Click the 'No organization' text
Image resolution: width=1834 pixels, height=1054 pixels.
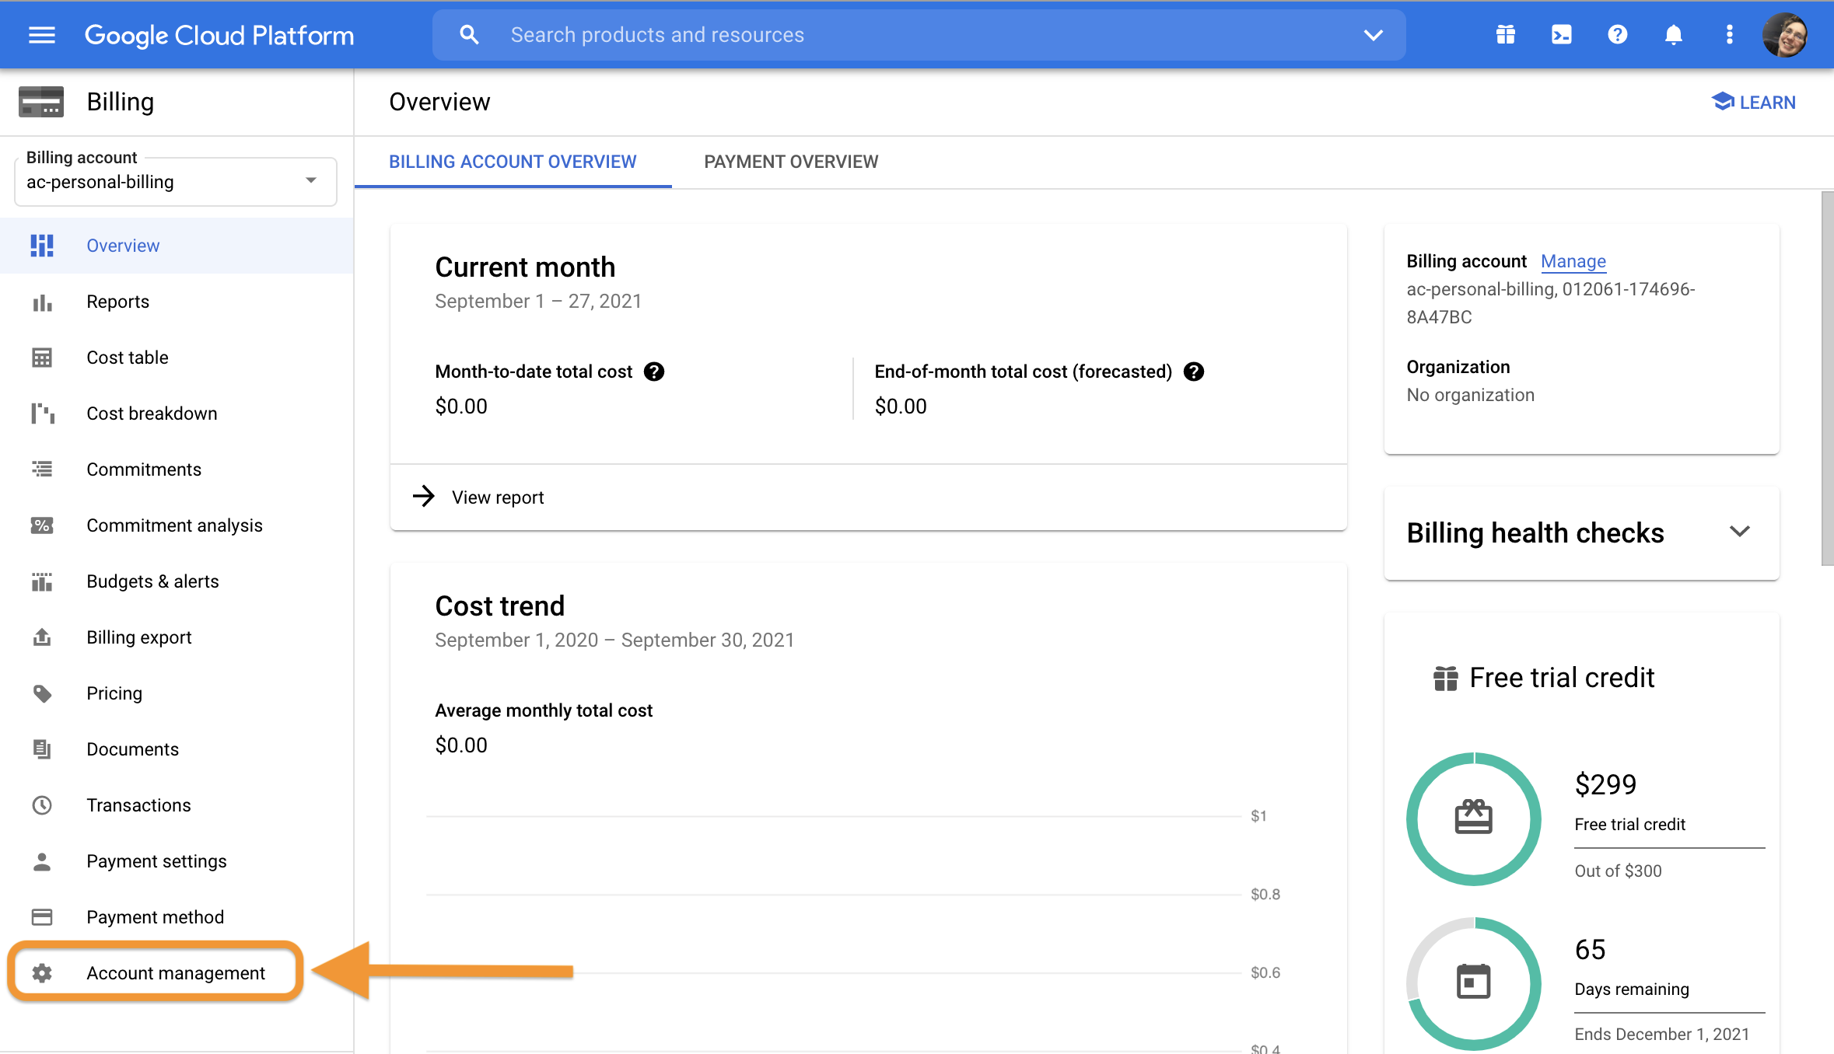pos(1470,395)
